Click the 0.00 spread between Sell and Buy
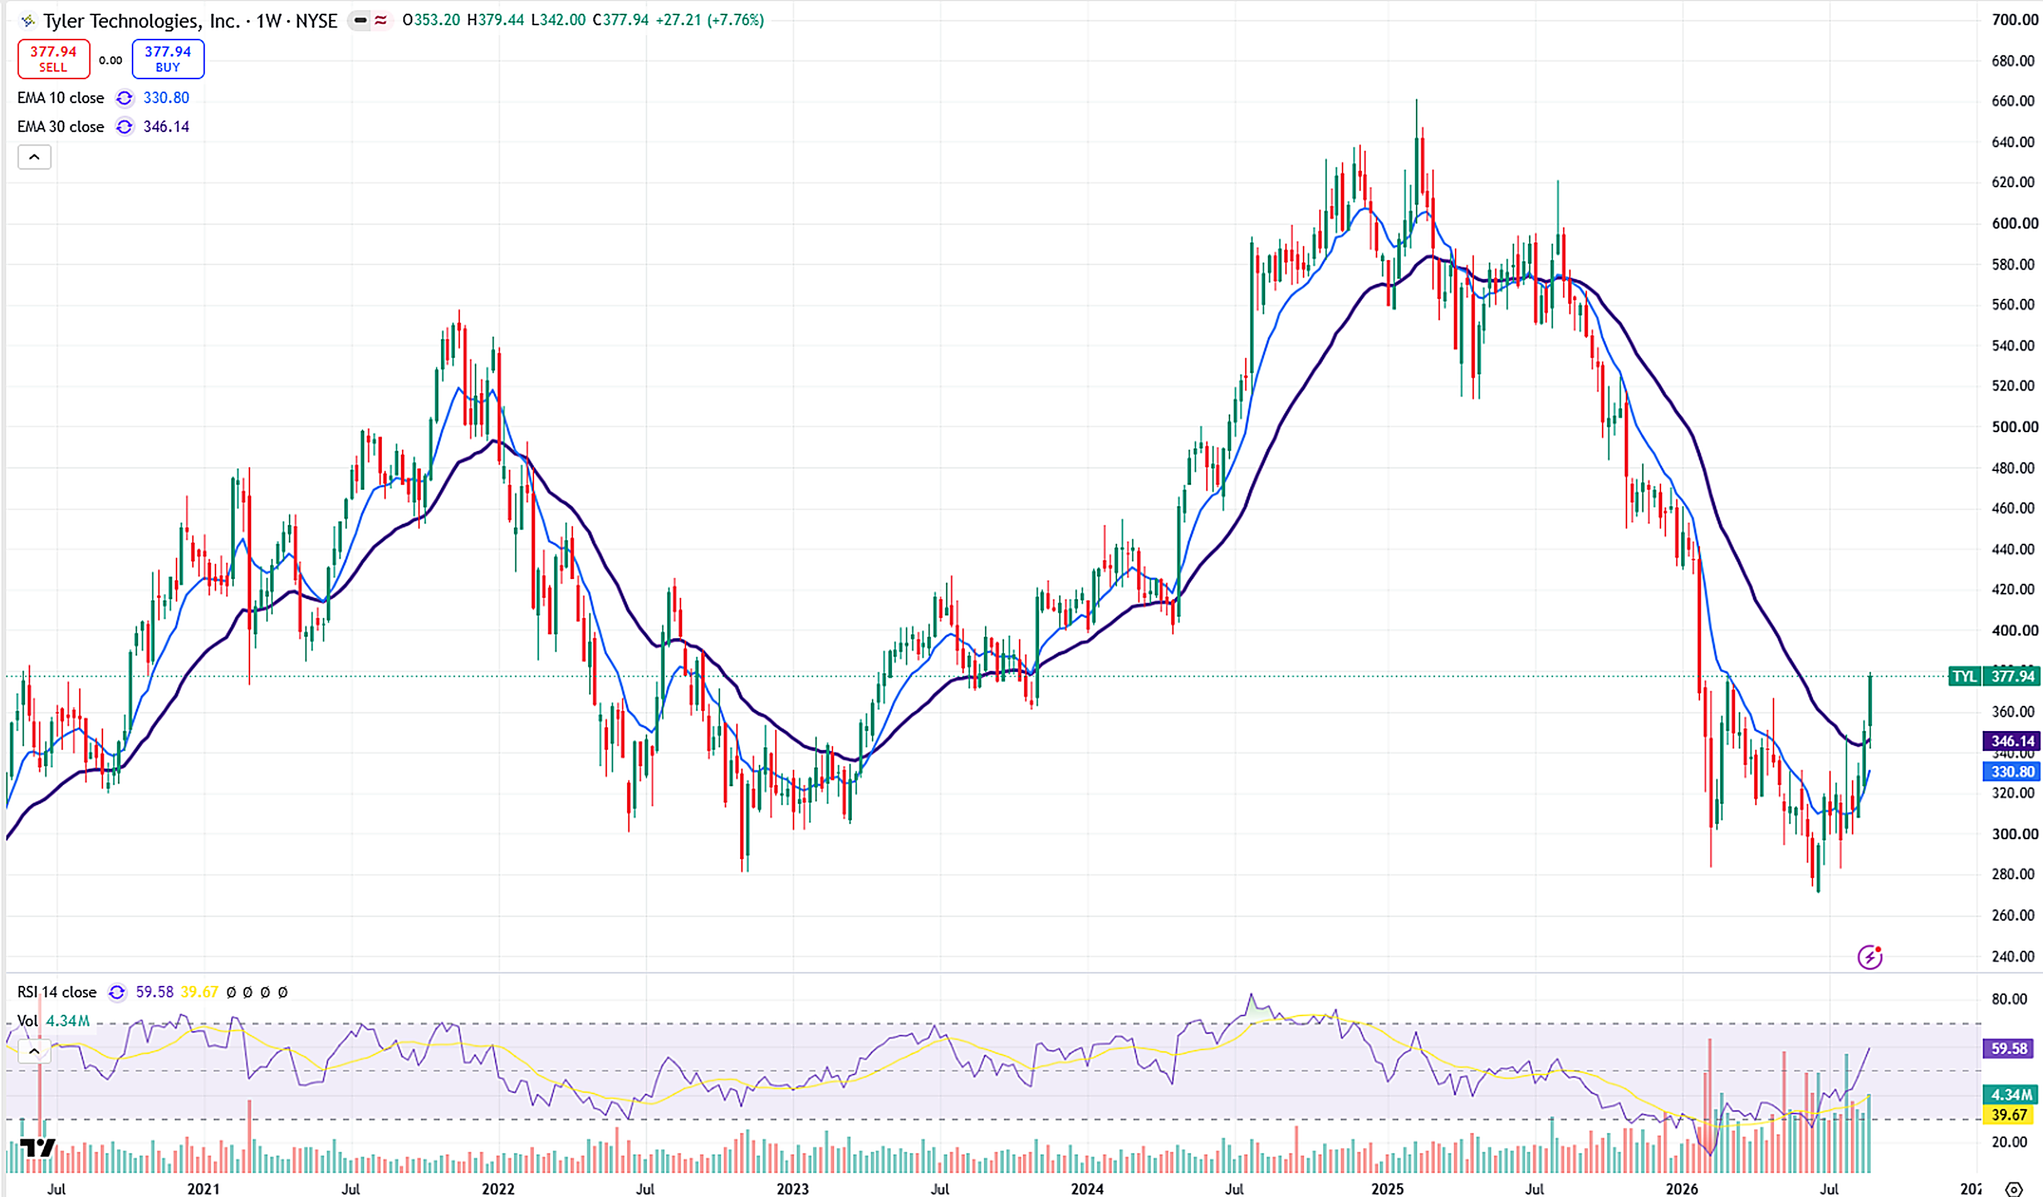This screenshot has height=1197, width=2043. pos(111,60)
